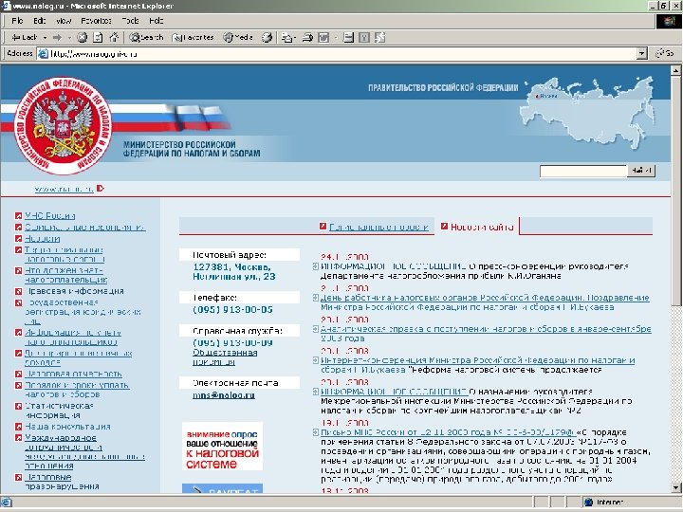Open the Mail button dropdown arrow

[x=294, y=38]
